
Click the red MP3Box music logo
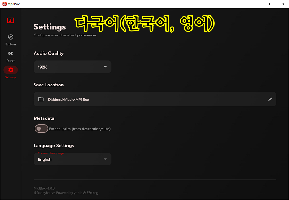10,21
